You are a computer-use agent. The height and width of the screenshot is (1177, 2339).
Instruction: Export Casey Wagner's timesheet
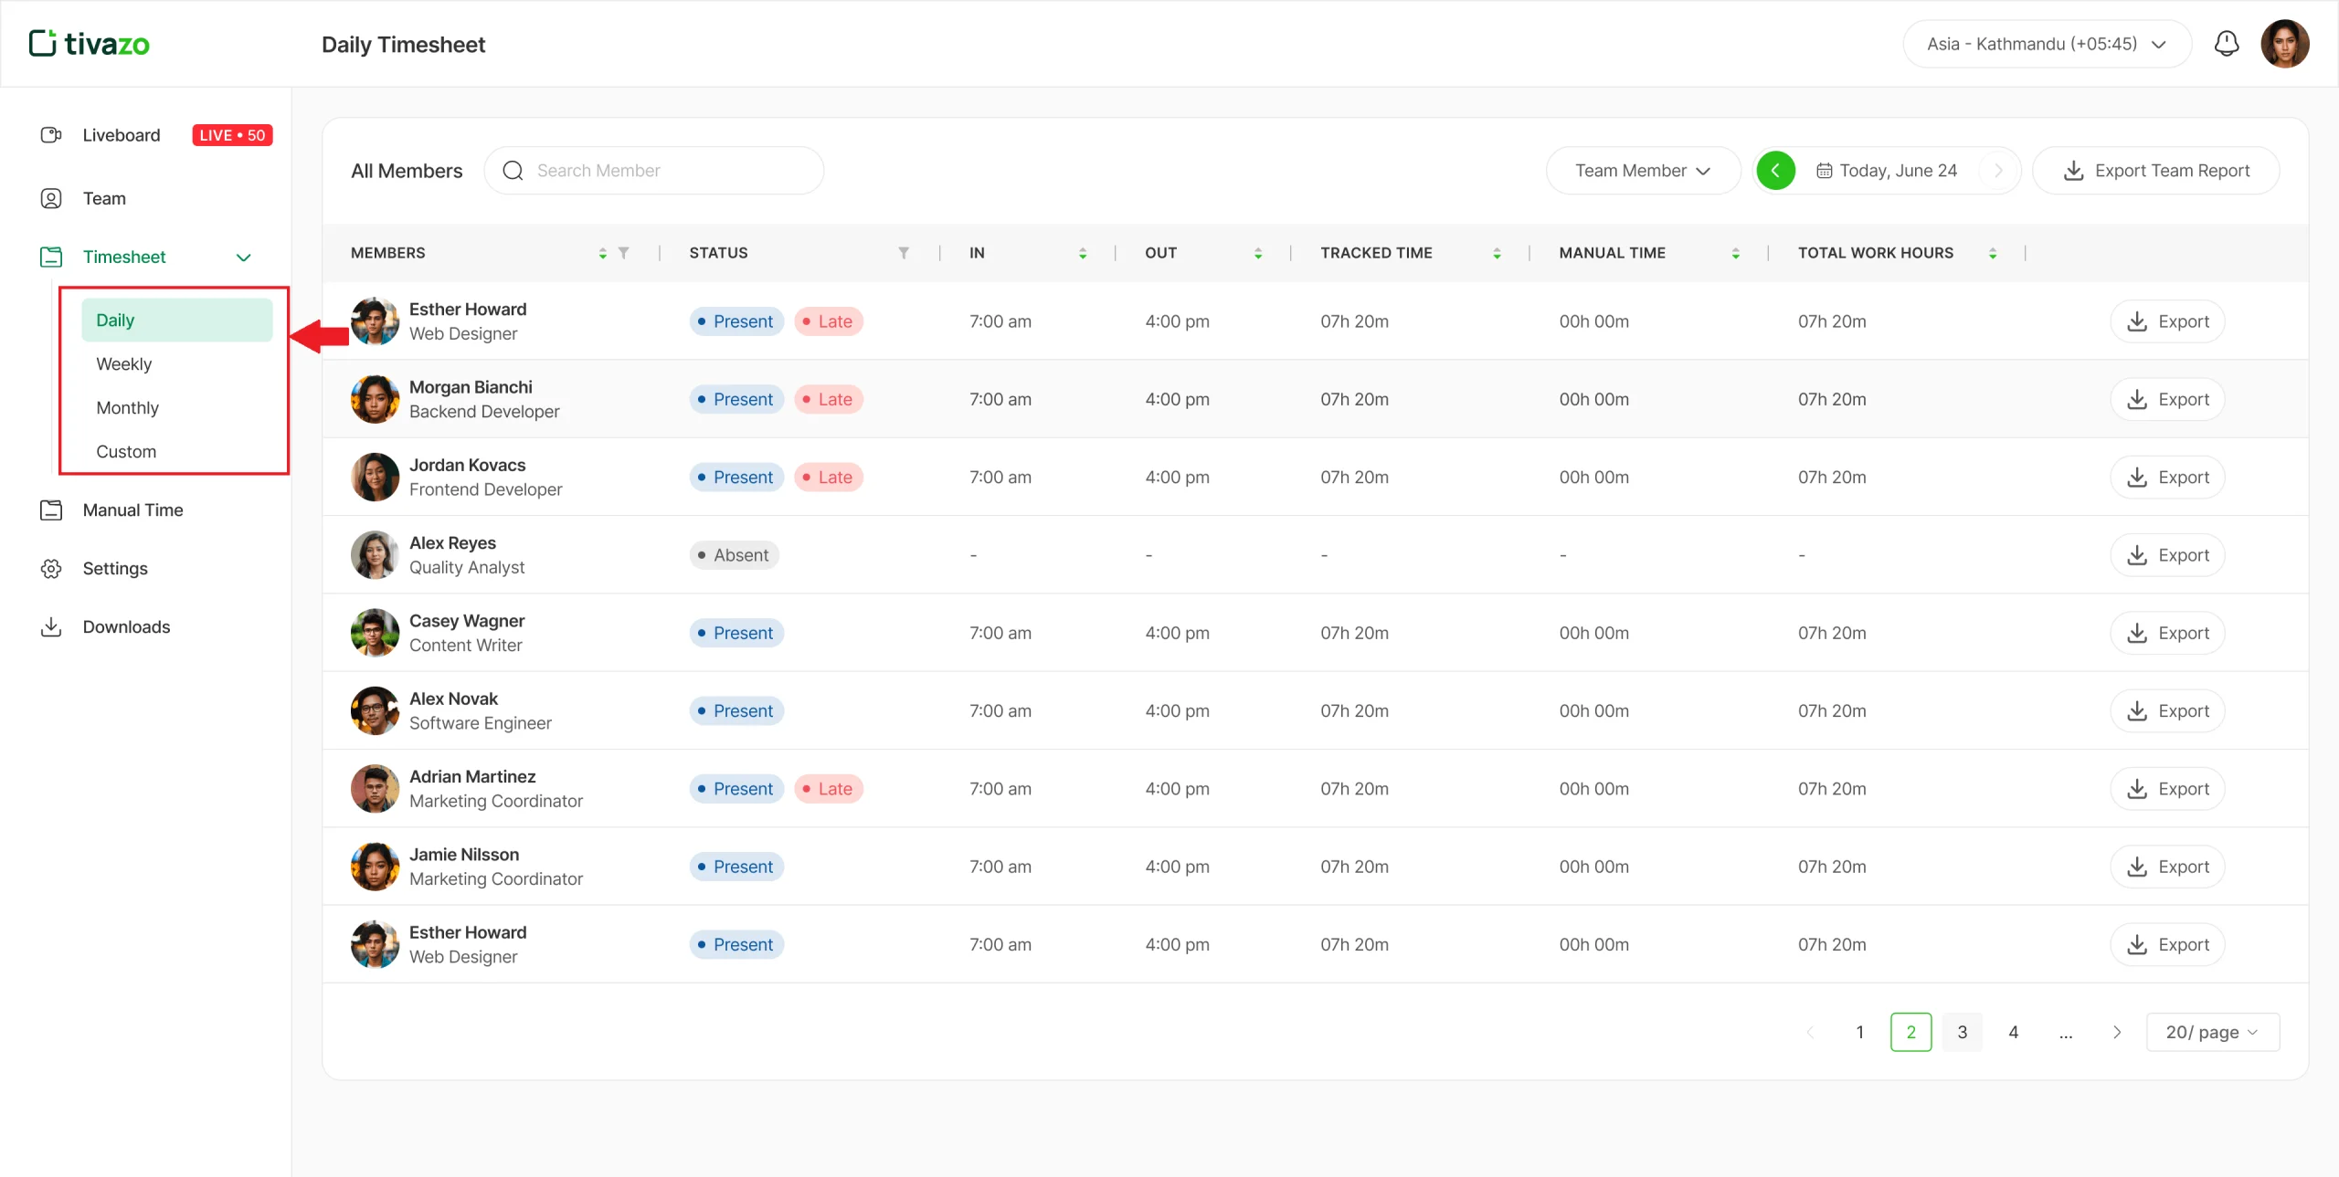[x=2167, y=634]
